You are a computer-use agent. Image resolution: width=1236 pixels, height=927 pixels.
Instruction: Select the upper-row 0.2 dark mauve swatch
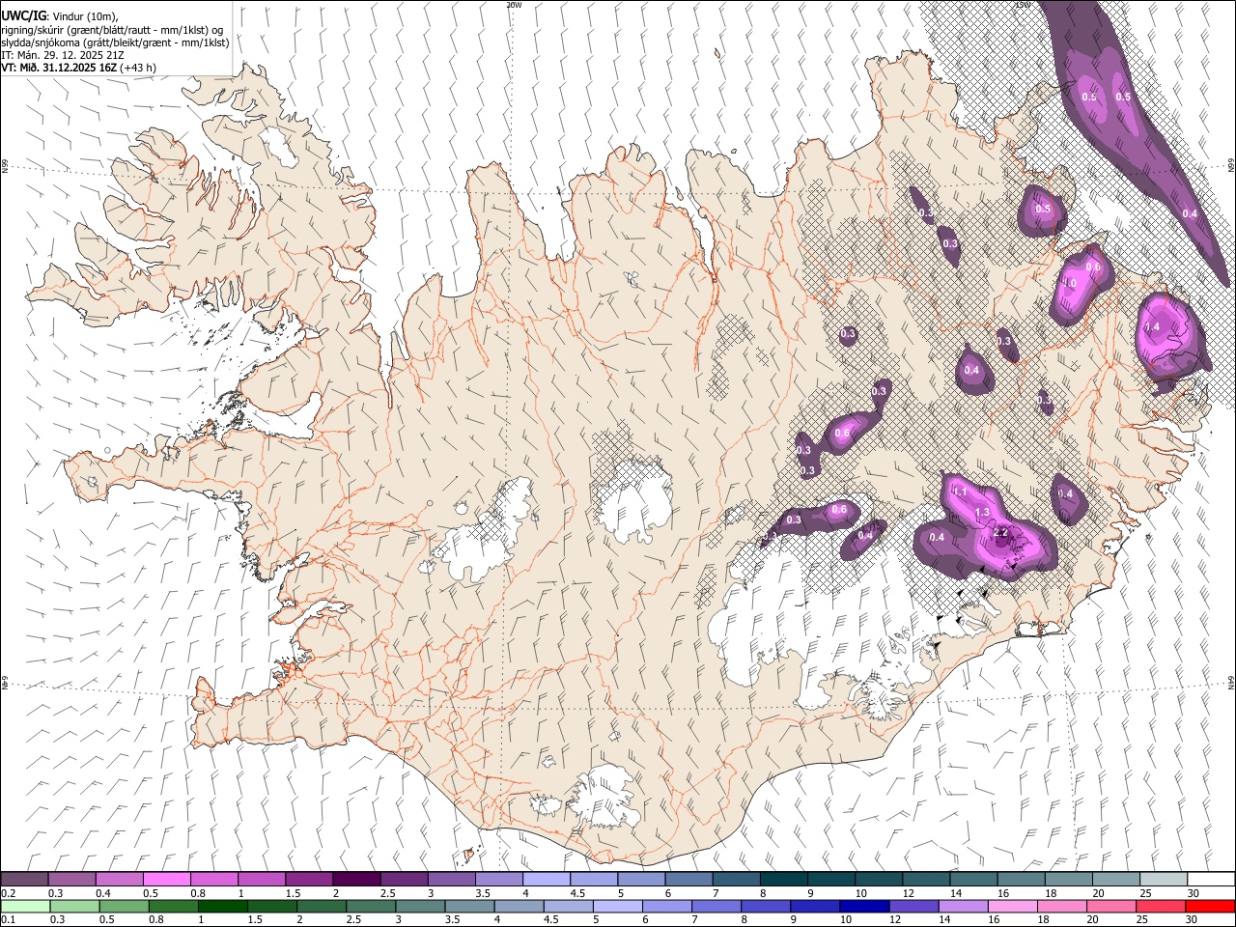click(24, 879)
